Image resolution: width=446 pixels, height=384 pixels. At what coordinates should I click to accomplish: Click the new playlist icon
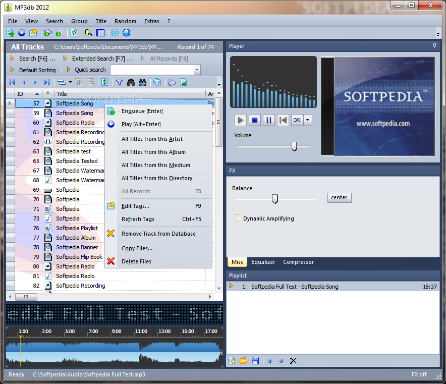[232, 361]
